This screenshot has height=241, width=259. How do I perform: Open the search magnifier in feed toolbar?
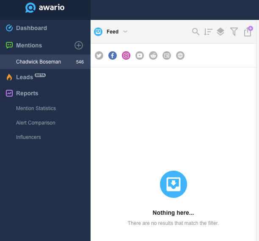pyautogui.click(x=196, y=32)
